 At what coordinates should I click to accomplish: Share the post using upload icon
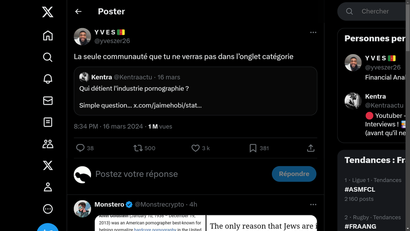[x=310, y=148]
